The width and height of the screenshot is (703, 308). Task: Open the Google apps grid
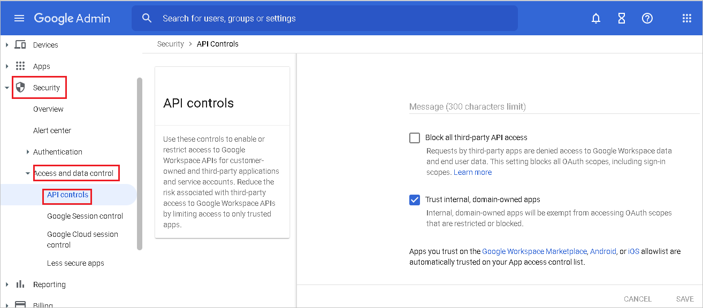click(687, 18)
